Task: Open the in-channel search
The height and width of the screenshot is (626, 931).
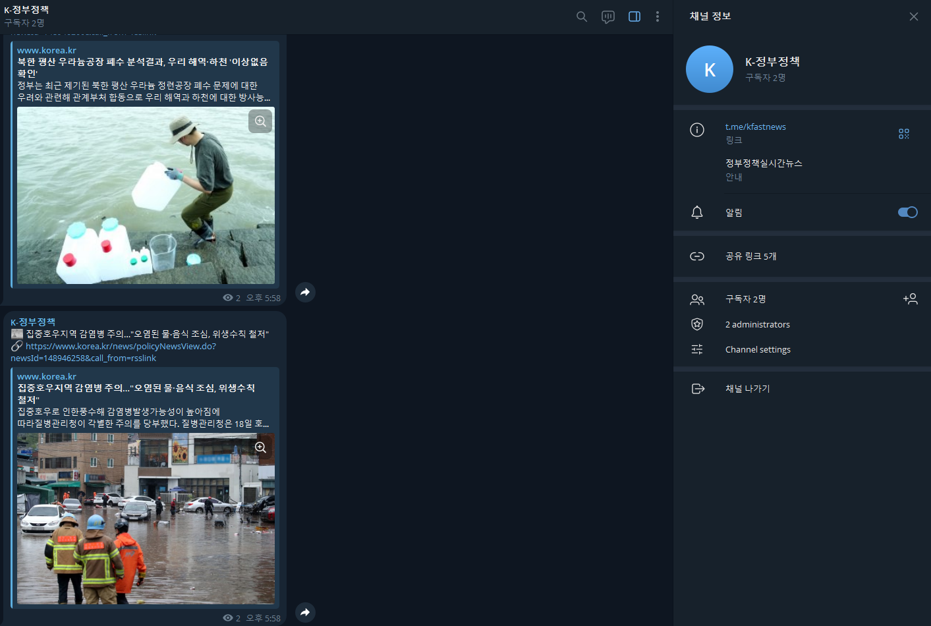Action: pos(582,16)
